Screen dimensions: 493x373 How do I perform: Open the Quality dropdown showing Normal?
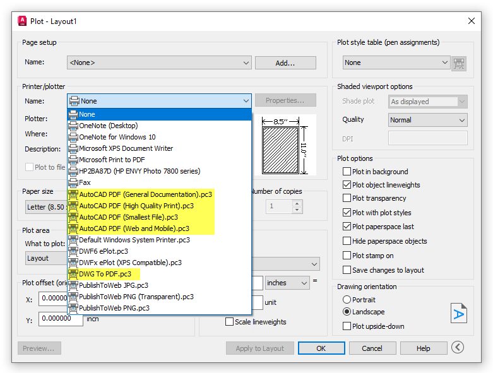click(427, 120)
